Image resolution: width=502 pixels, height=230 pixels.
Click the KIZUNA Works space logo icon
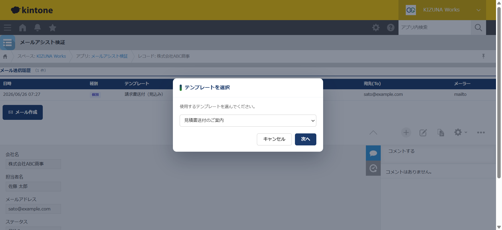[411, 10]
